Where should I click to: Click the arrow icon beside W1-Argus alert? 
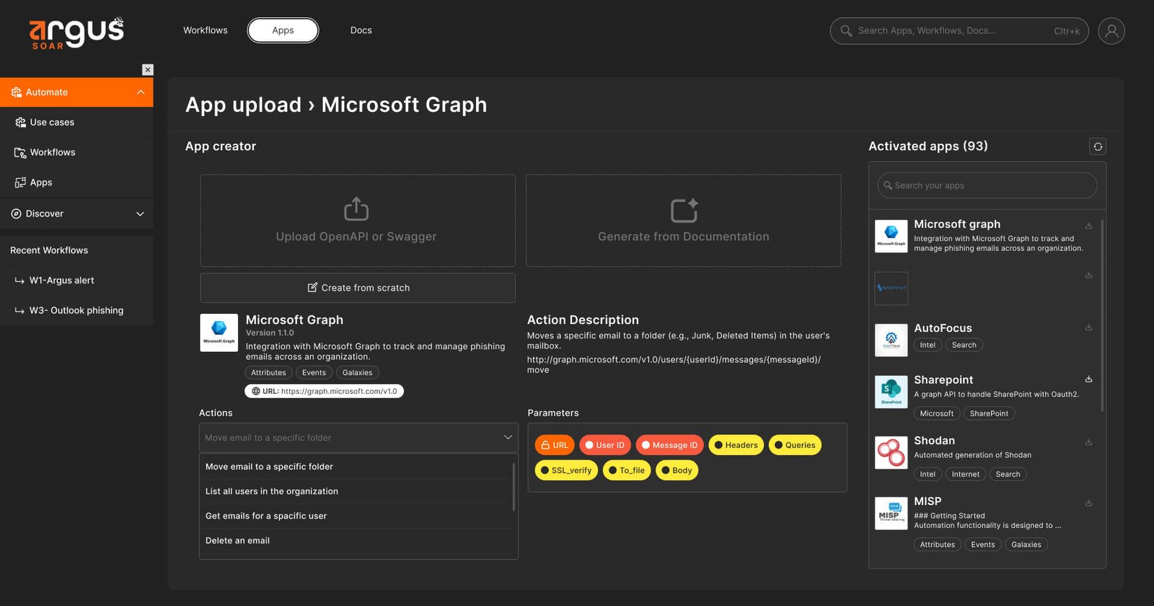click(19, 281)
